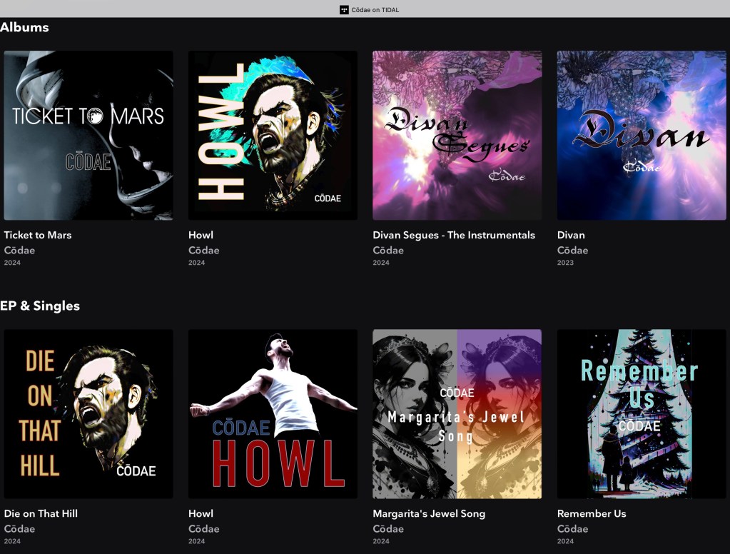Click the Ticket to Mars title text
Viewport: 730px width, 554px height.
38,235
